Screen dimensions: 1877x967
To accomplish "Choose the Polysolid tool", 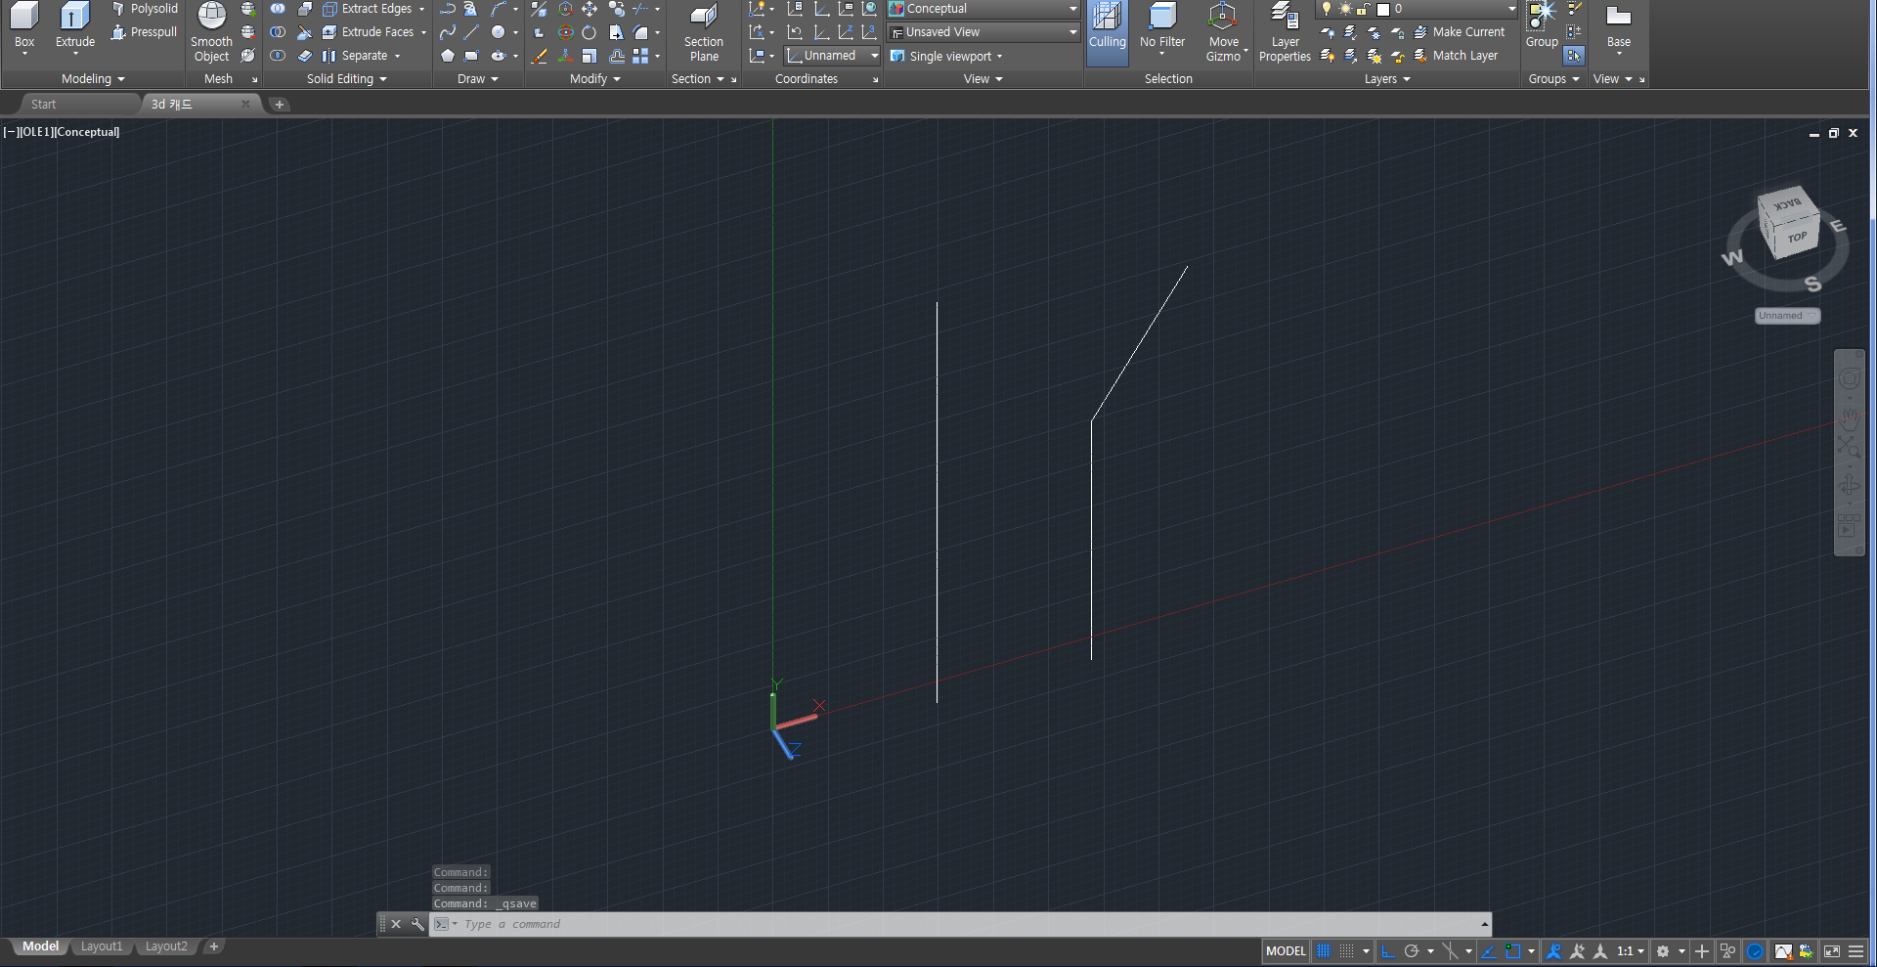I will point(144,9).
